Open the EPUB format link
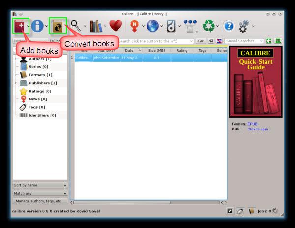The width and height of the screenshot is (295, 228). (252, 124)
